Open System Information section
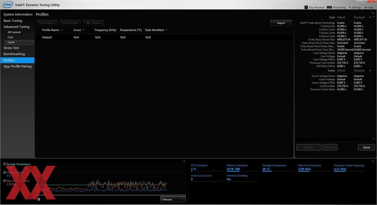The image size is (377, 205). click(x=18, y=14)
